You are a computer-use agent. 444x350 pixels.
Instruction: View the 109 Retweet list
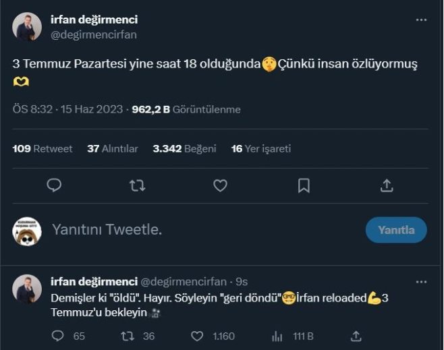[x=43, y=148]
